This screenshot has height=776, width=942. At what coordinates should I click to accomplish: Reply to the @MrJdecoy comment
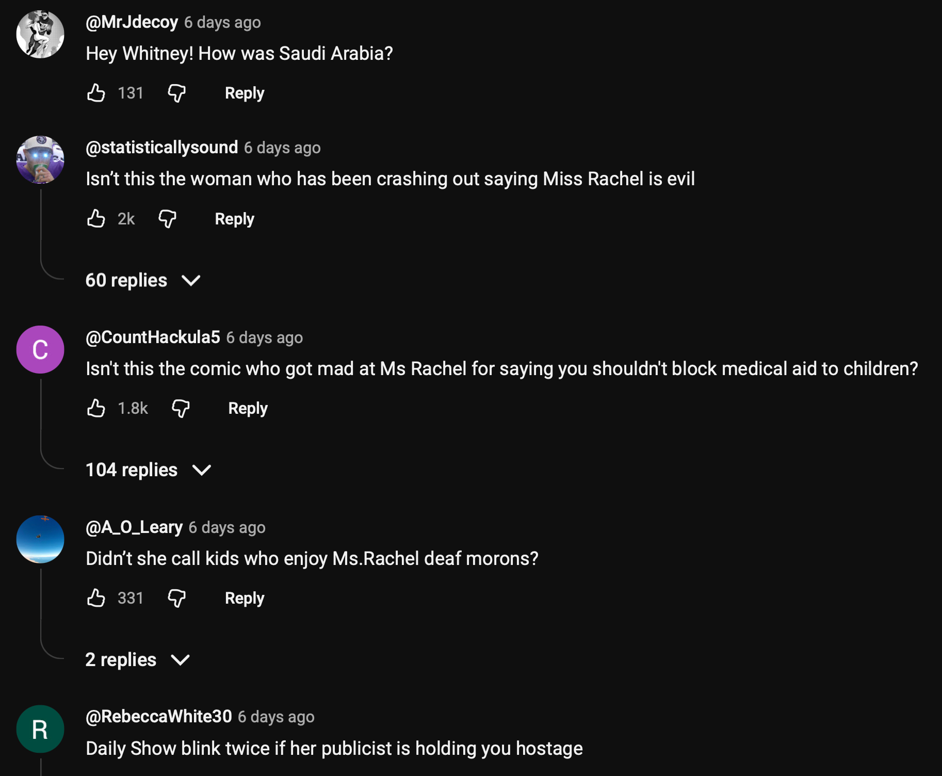click(x=245, y=93)
